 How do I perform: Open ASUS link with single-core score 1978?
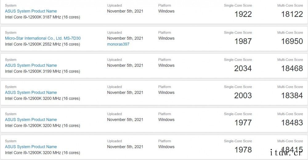[31, 147]
